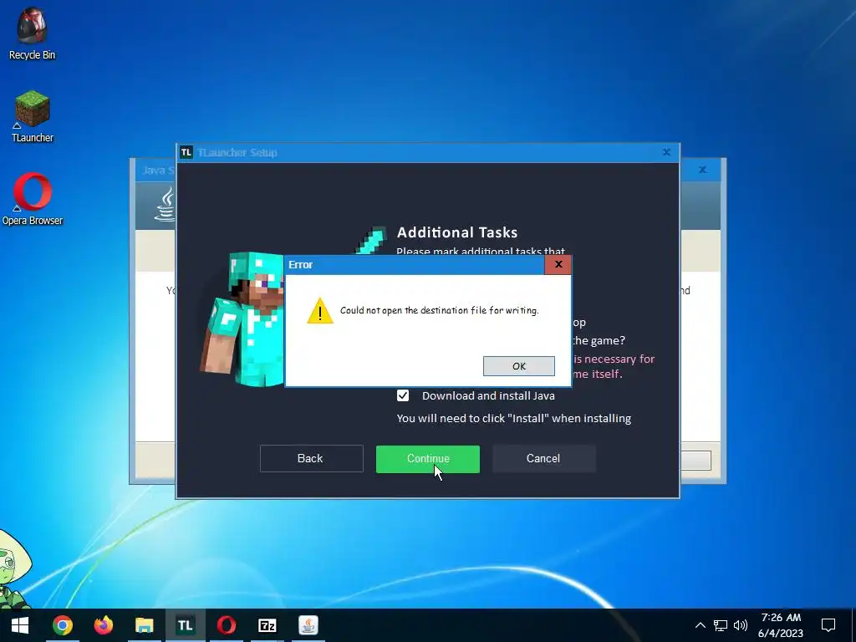This screenshot has width=856, height=642.
Task: Click the TL logo in setup title bar
Action: [x=186, y=152]
